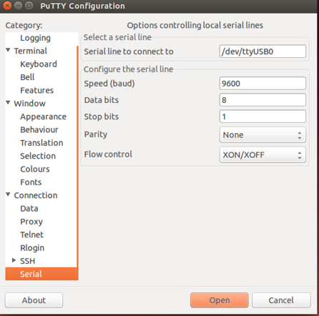Click the Stop bits field

pos(262,117)
